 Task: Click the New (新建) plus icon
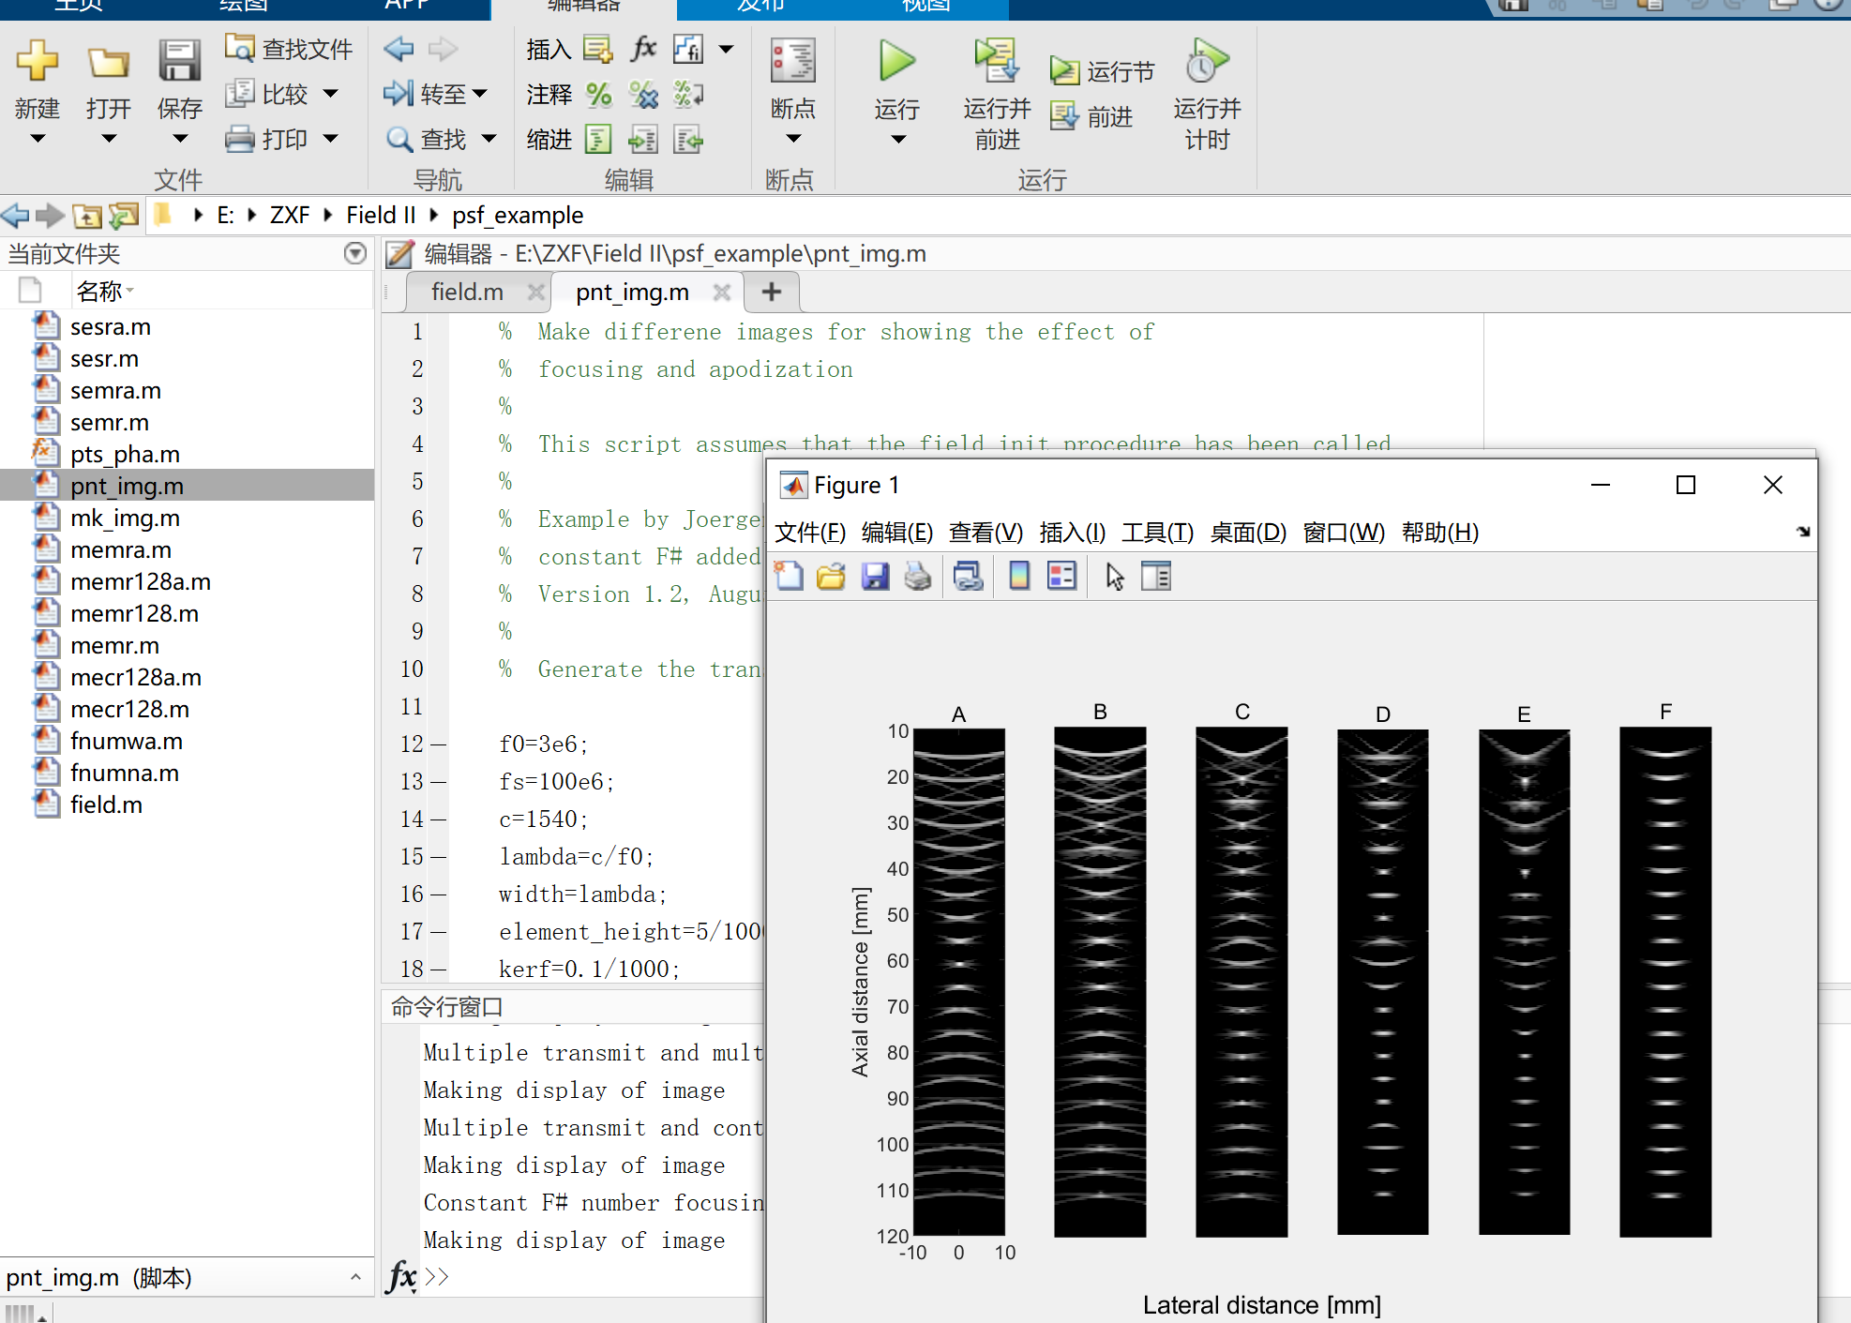[37, 62]
